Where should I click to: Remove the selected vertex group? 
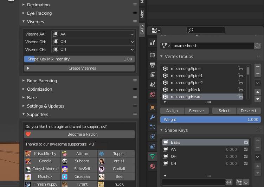[x=258, y=74]
